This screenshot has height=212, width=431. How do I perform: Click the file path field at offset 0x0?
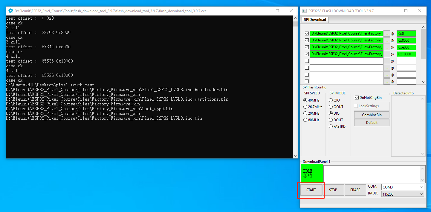346,34
